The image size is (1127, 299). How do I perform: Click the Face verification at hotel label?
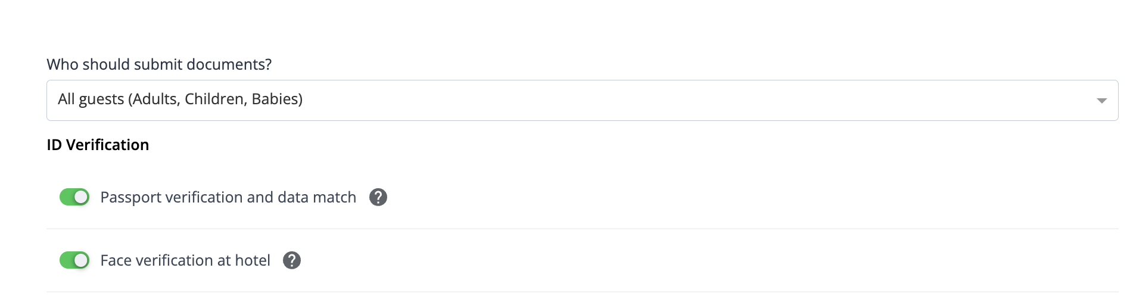(x=185, y=260)
